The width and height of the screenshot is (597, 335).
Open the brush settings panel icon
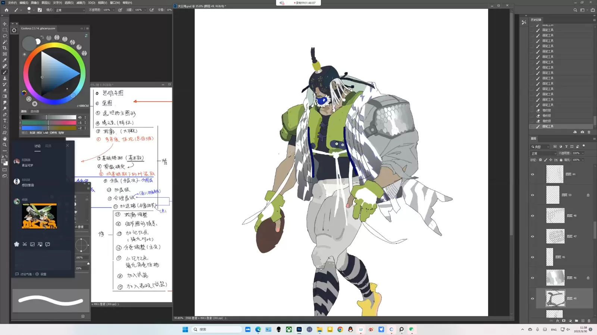point(40,10)
